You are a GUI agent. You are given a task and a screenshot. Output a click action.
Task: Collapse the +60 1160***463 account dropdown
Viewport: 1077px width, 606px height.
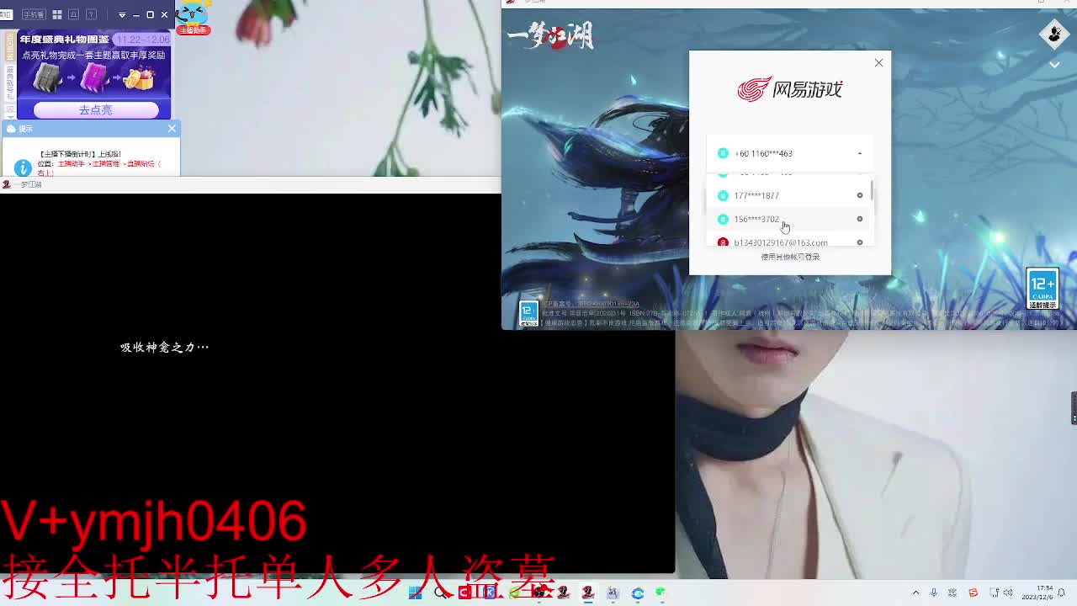(860, 153)
